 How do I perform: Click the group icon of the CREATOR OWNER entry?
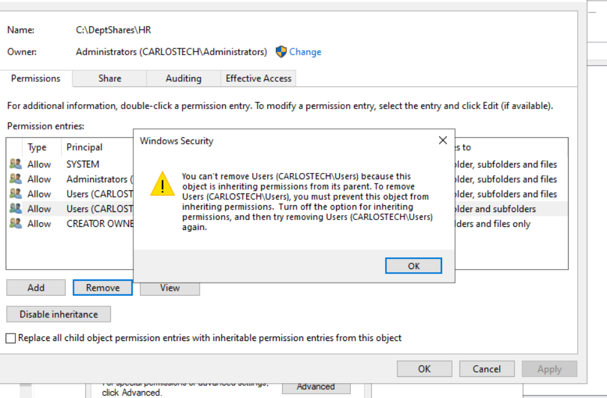pyautogui.click(x=16, y=224)
